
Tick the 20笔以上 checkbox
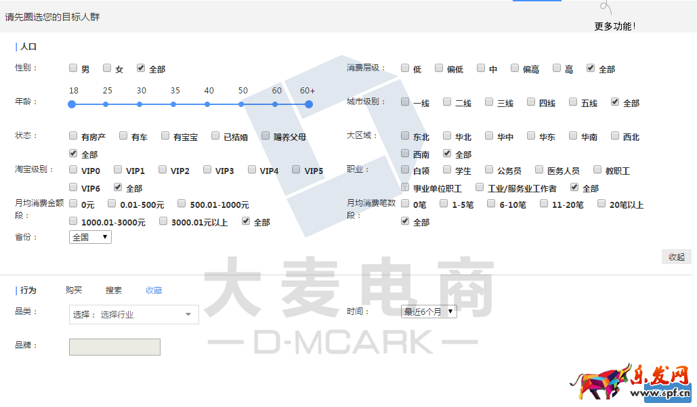[x=601, y=203]
